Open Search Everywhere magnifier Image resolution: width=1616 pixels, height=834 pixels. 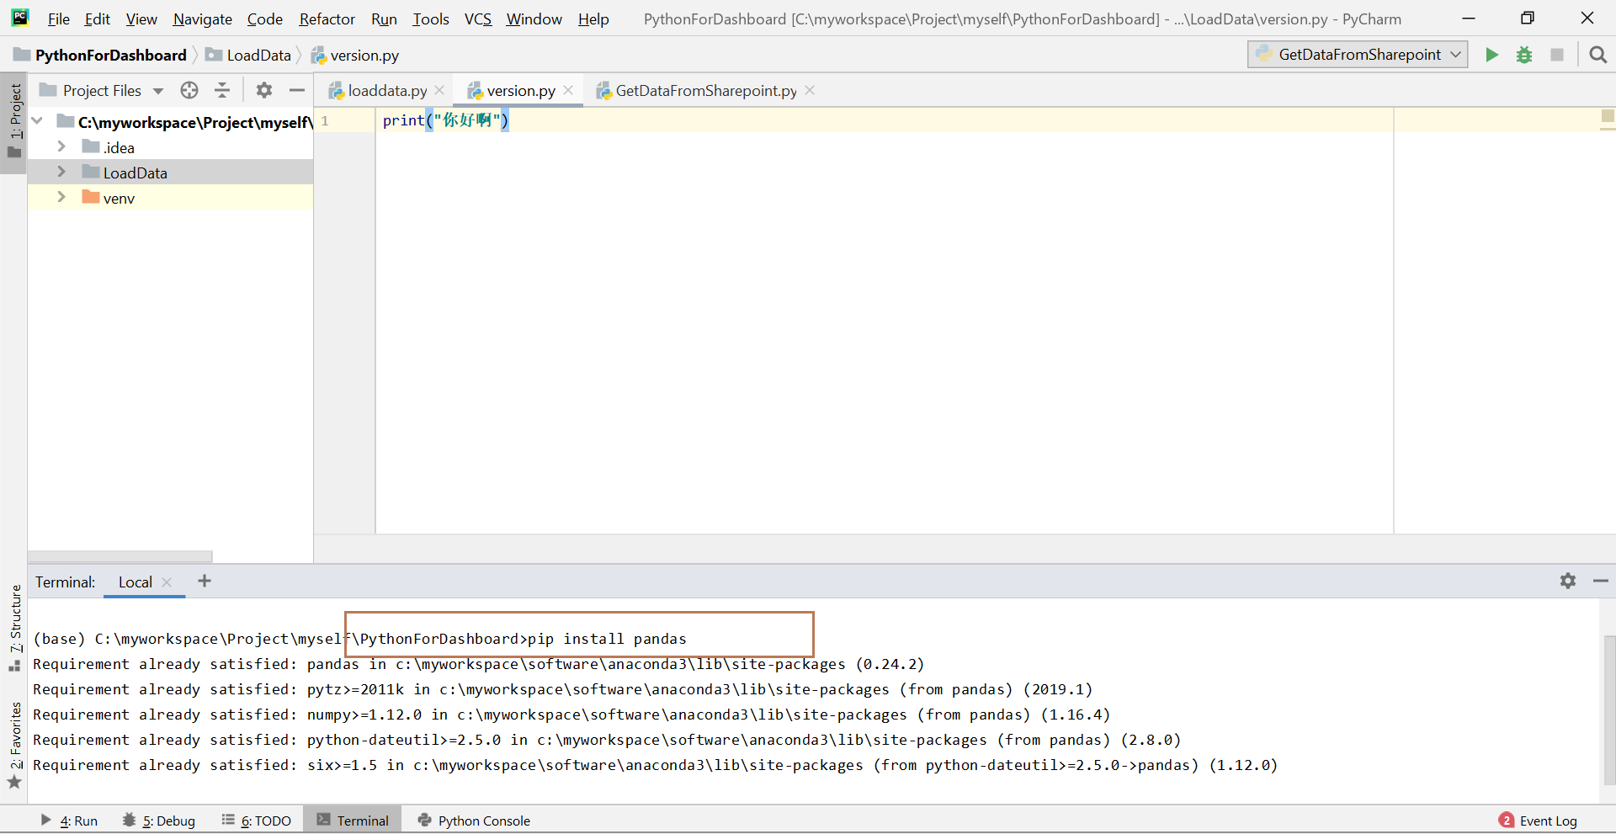[x=1597, y=55]
